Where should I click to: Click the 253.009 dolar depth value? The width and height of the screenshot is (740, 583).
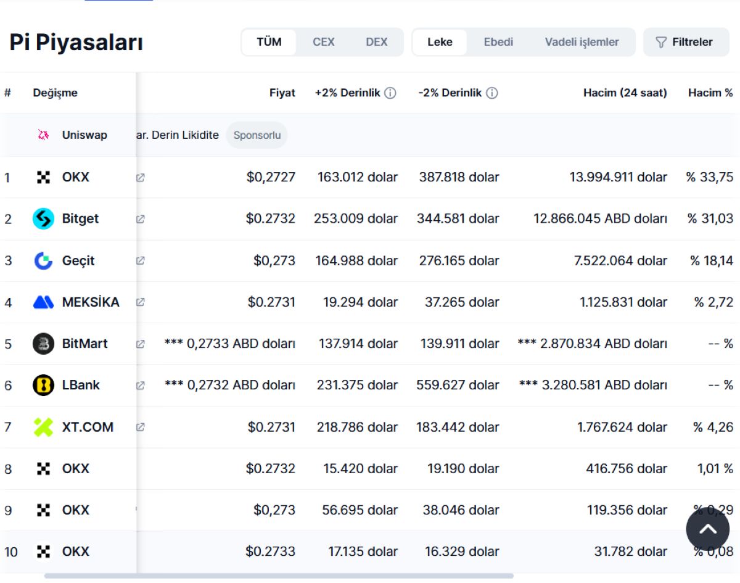point(356,219)
